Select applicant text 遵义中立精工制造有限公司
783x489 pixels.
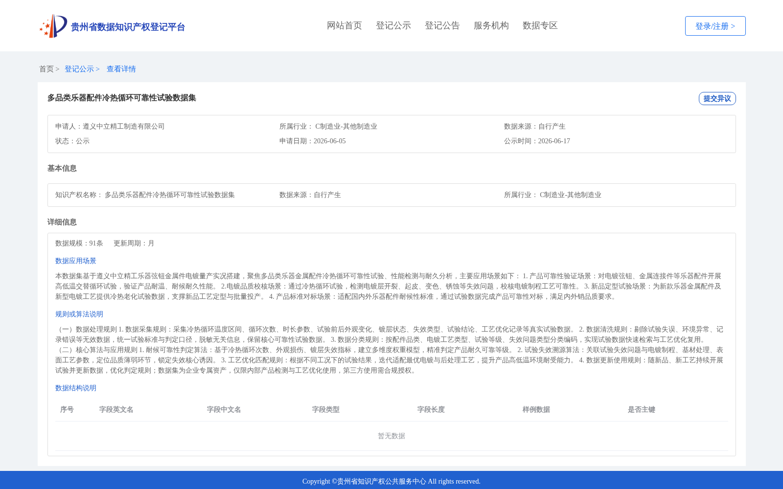point(124,126)
